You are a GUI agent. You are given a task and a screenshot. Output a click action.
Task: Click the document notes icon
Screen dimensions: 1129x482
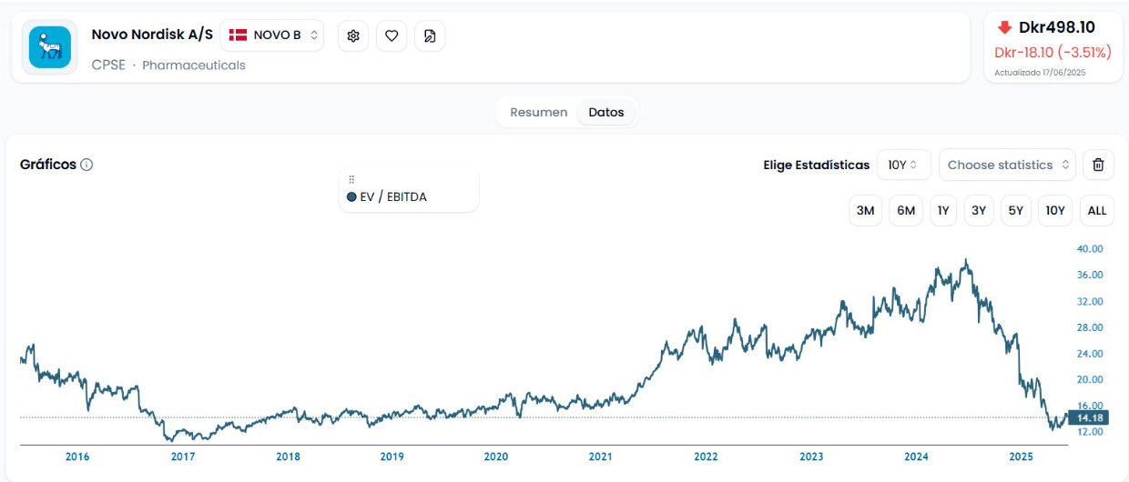click(430, 35)
